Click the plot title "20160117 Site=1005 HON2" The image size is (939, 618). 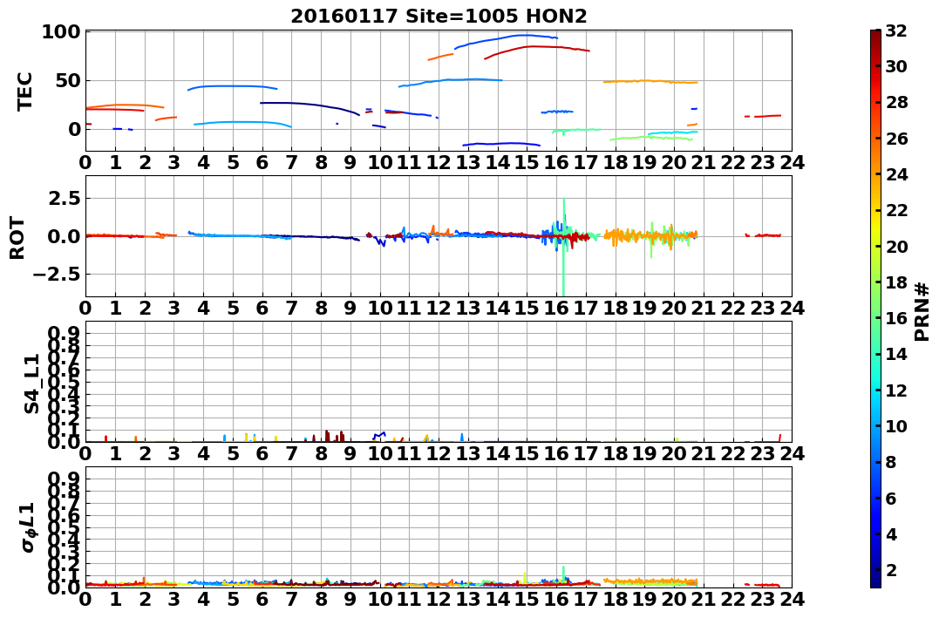439,17
